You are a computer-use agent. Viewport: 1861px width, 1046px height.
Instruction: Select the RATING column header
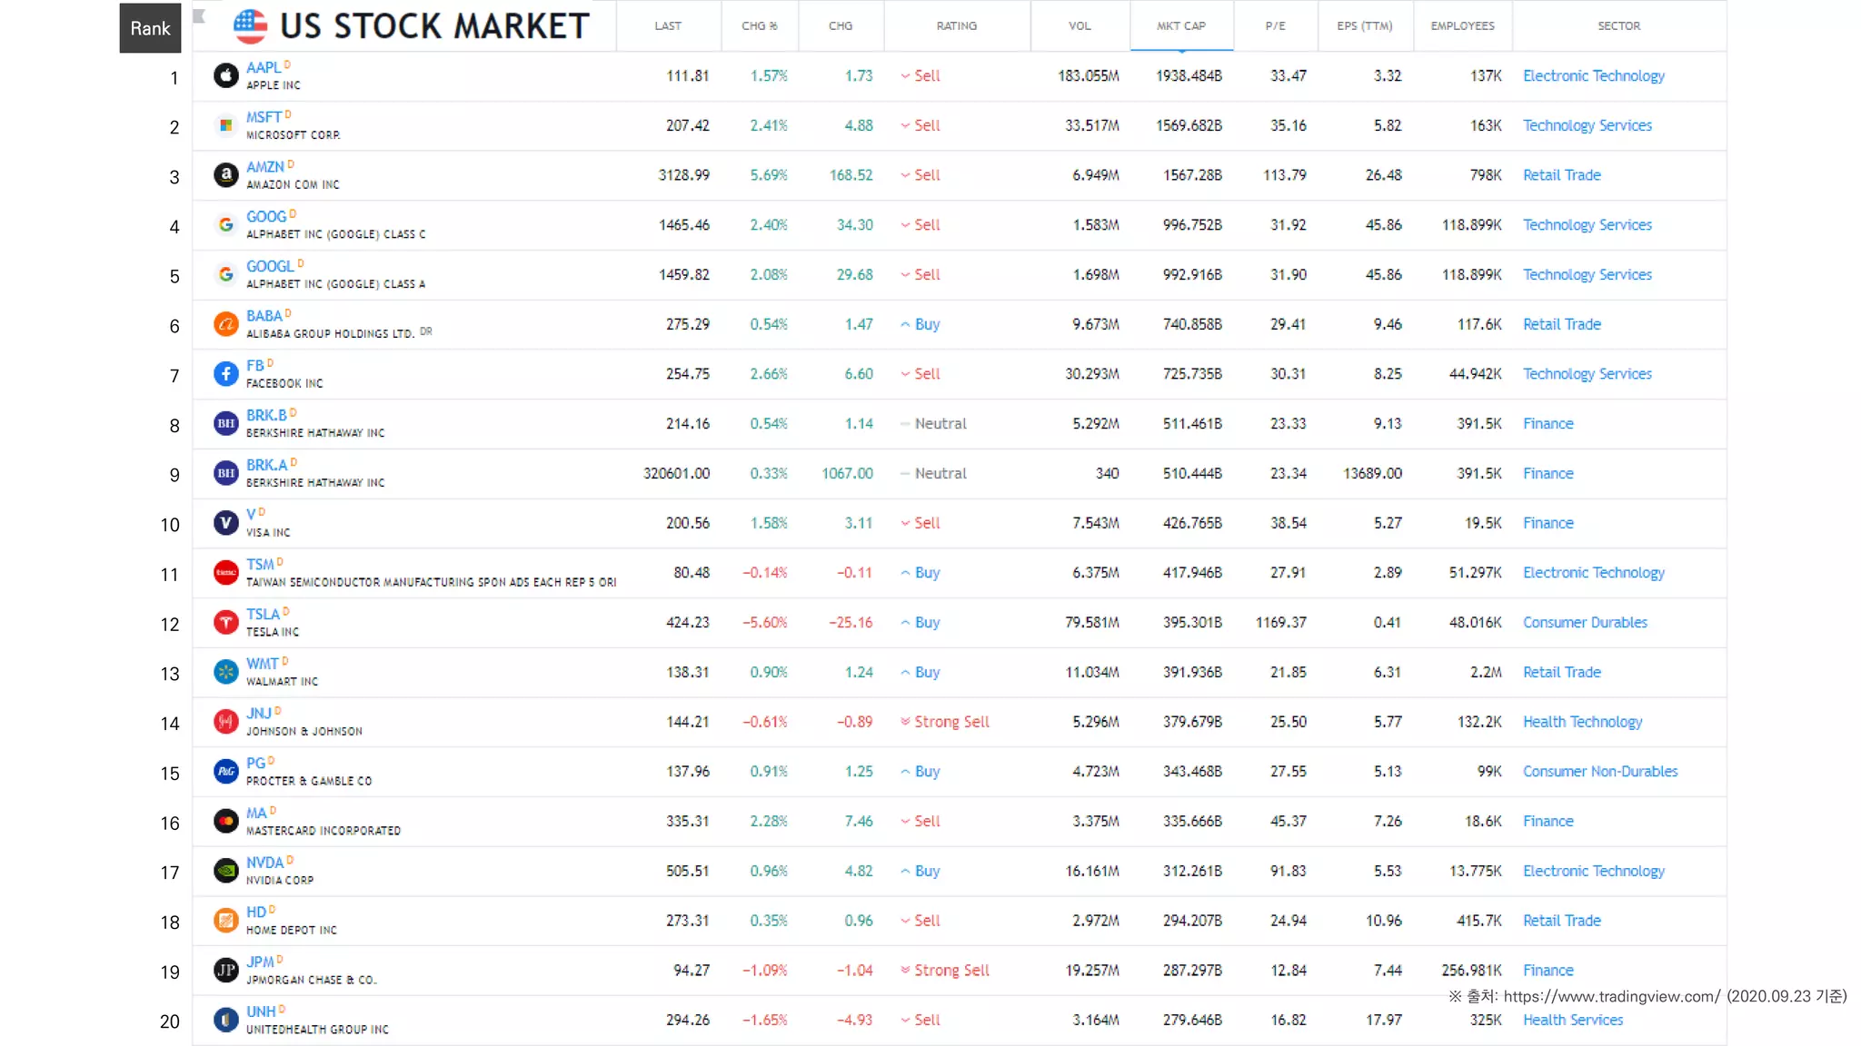(x=956, y=26)
